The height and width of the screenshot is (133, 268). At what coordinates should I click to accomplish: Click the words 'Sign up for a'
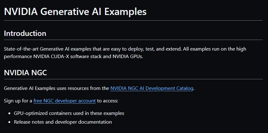[x=18, y=101]
